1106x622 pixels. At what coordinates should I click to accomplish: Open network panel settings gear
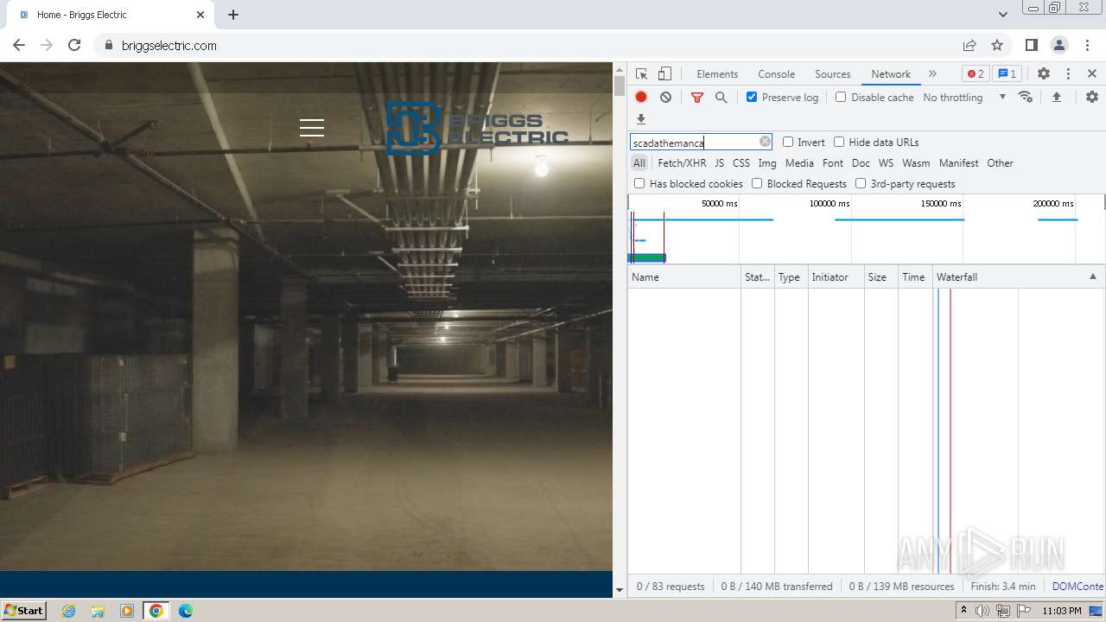coord(1092,97)
